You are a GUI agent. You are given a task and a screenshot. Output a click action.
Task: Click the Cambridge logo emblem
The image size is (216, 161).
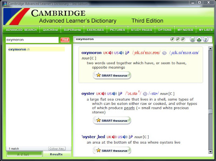tap(17, 16)
